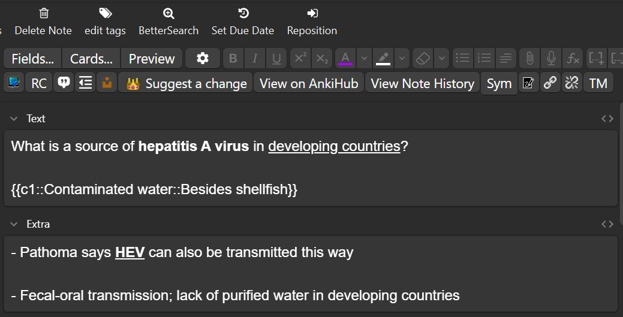This screenshot has width=623, height=317.
Task: Launch BetterSearch magnifier tool
Action: 168,14
